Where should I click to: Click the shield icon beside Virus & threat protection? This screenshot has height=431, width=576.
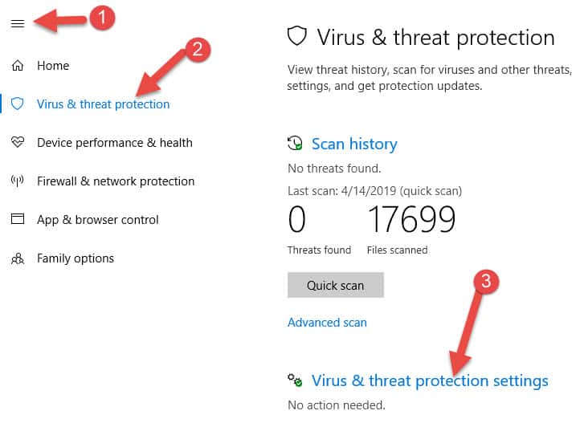tap(17, 104)
